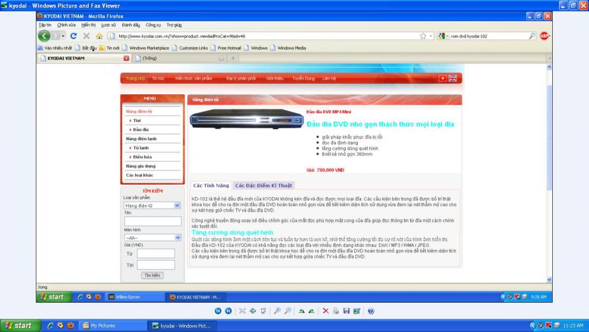Click the Từ price input field

156,254
